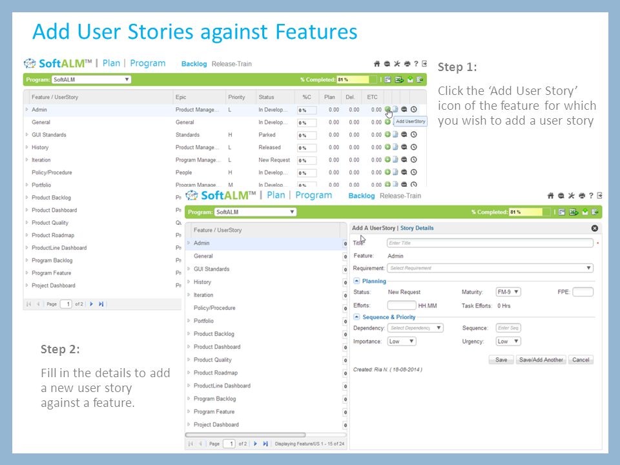This screenshot has width=620, height=465.
Task: Click the horizontal scrollbar under lower feature grid
Action: pyautogui.click(x=245, y=435)
